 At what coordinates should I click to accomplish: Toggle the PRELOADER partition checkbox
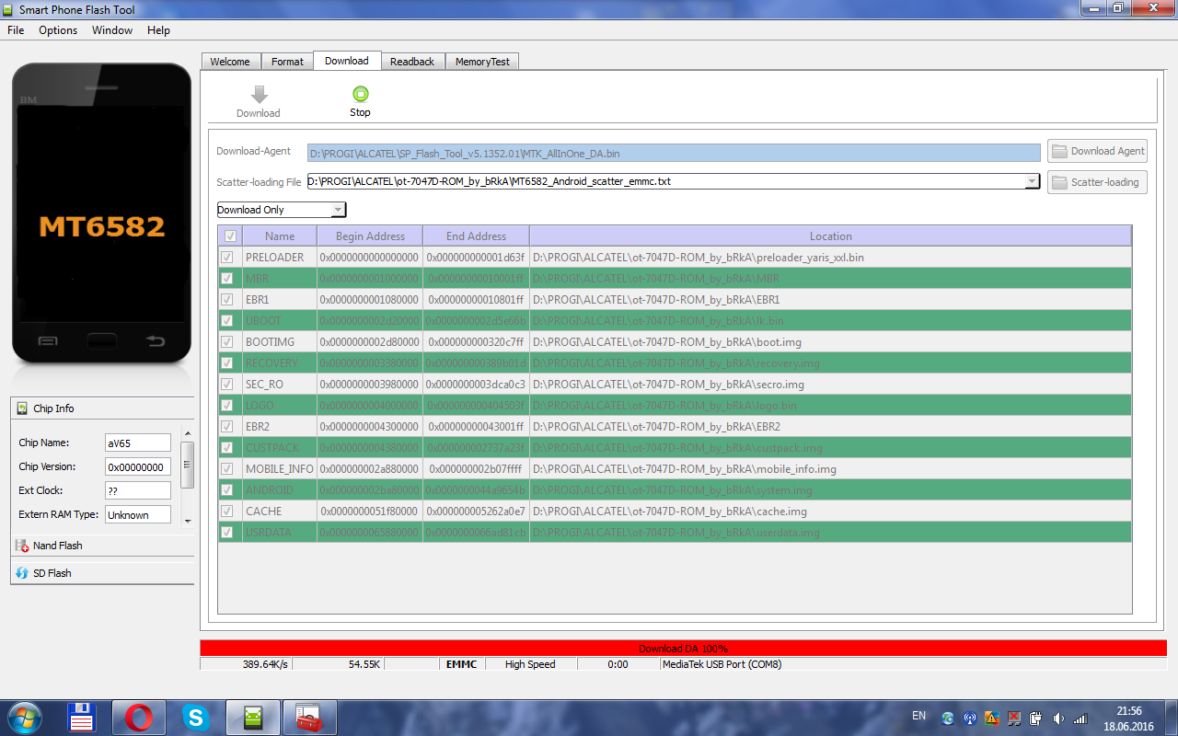point(227,258)
